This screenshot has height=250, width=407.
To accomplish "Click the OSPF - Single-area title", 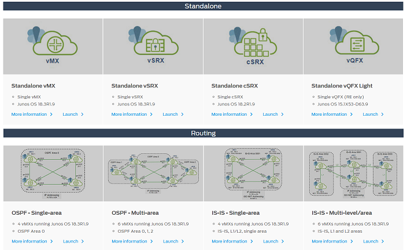I will pos(36,213).
